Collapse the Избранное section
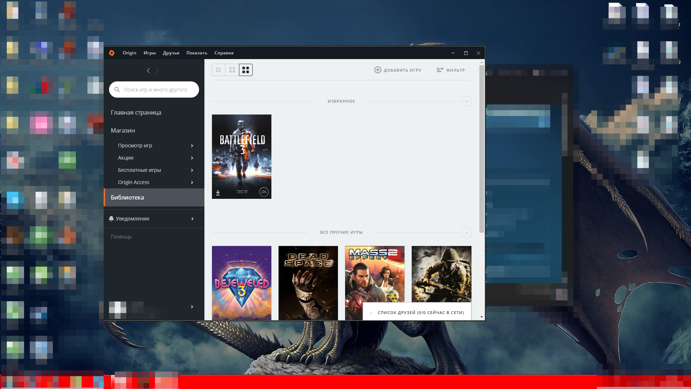 click(x=467, y=101)
